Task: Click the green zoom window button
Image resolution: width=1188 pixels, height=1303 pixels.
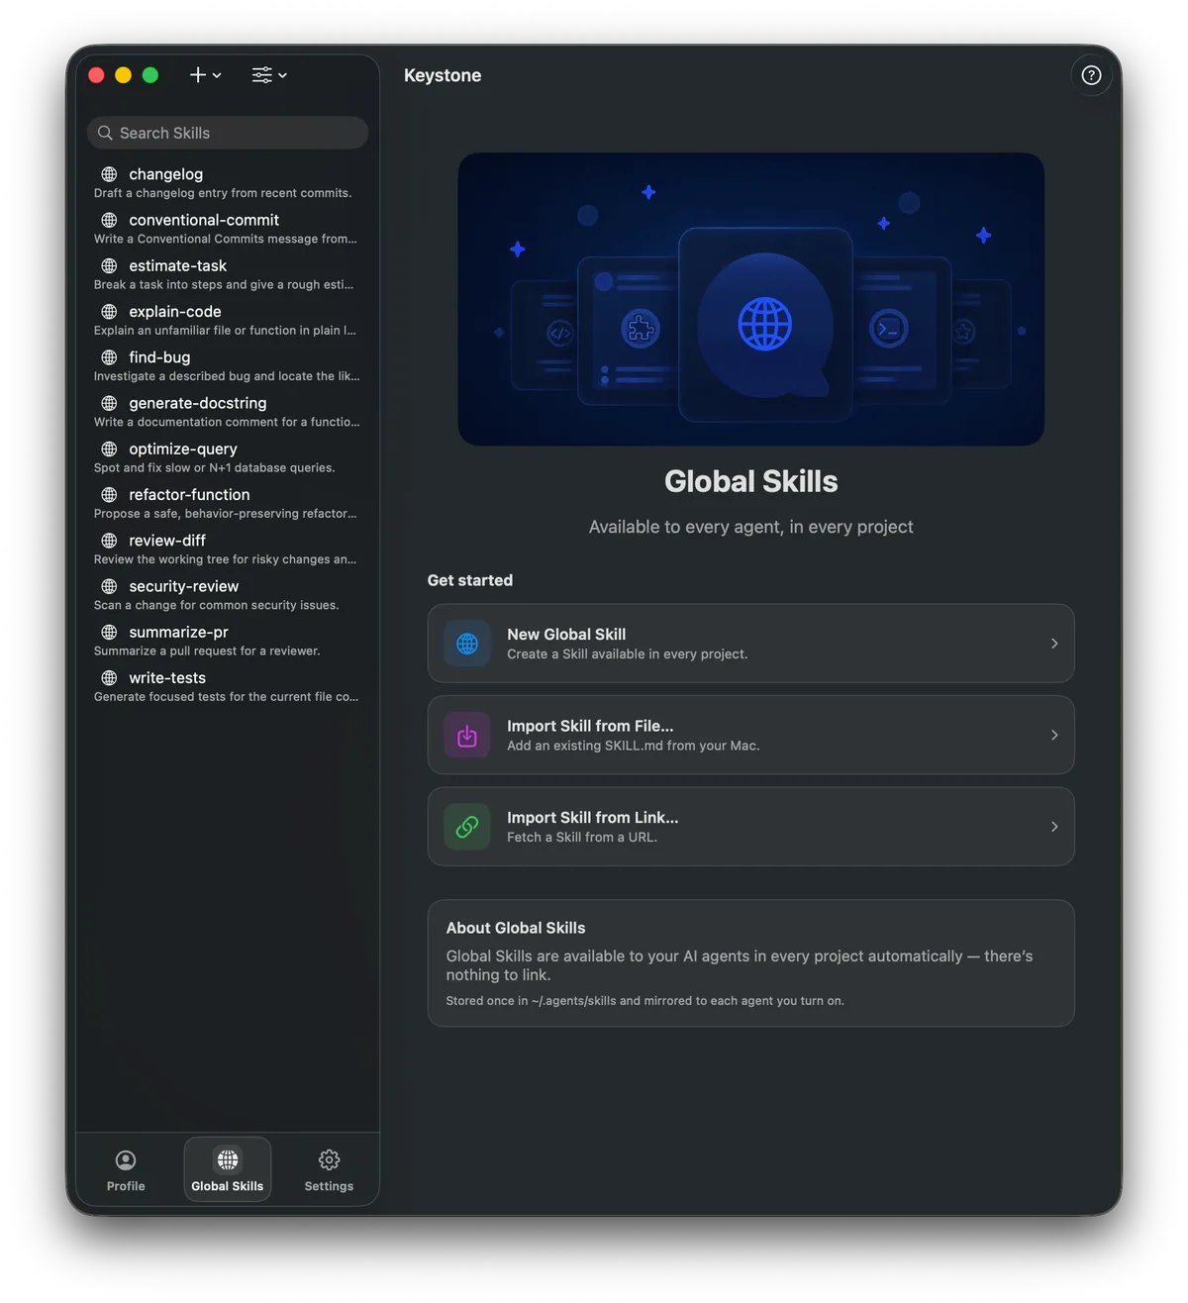Action: coord(150,75)
